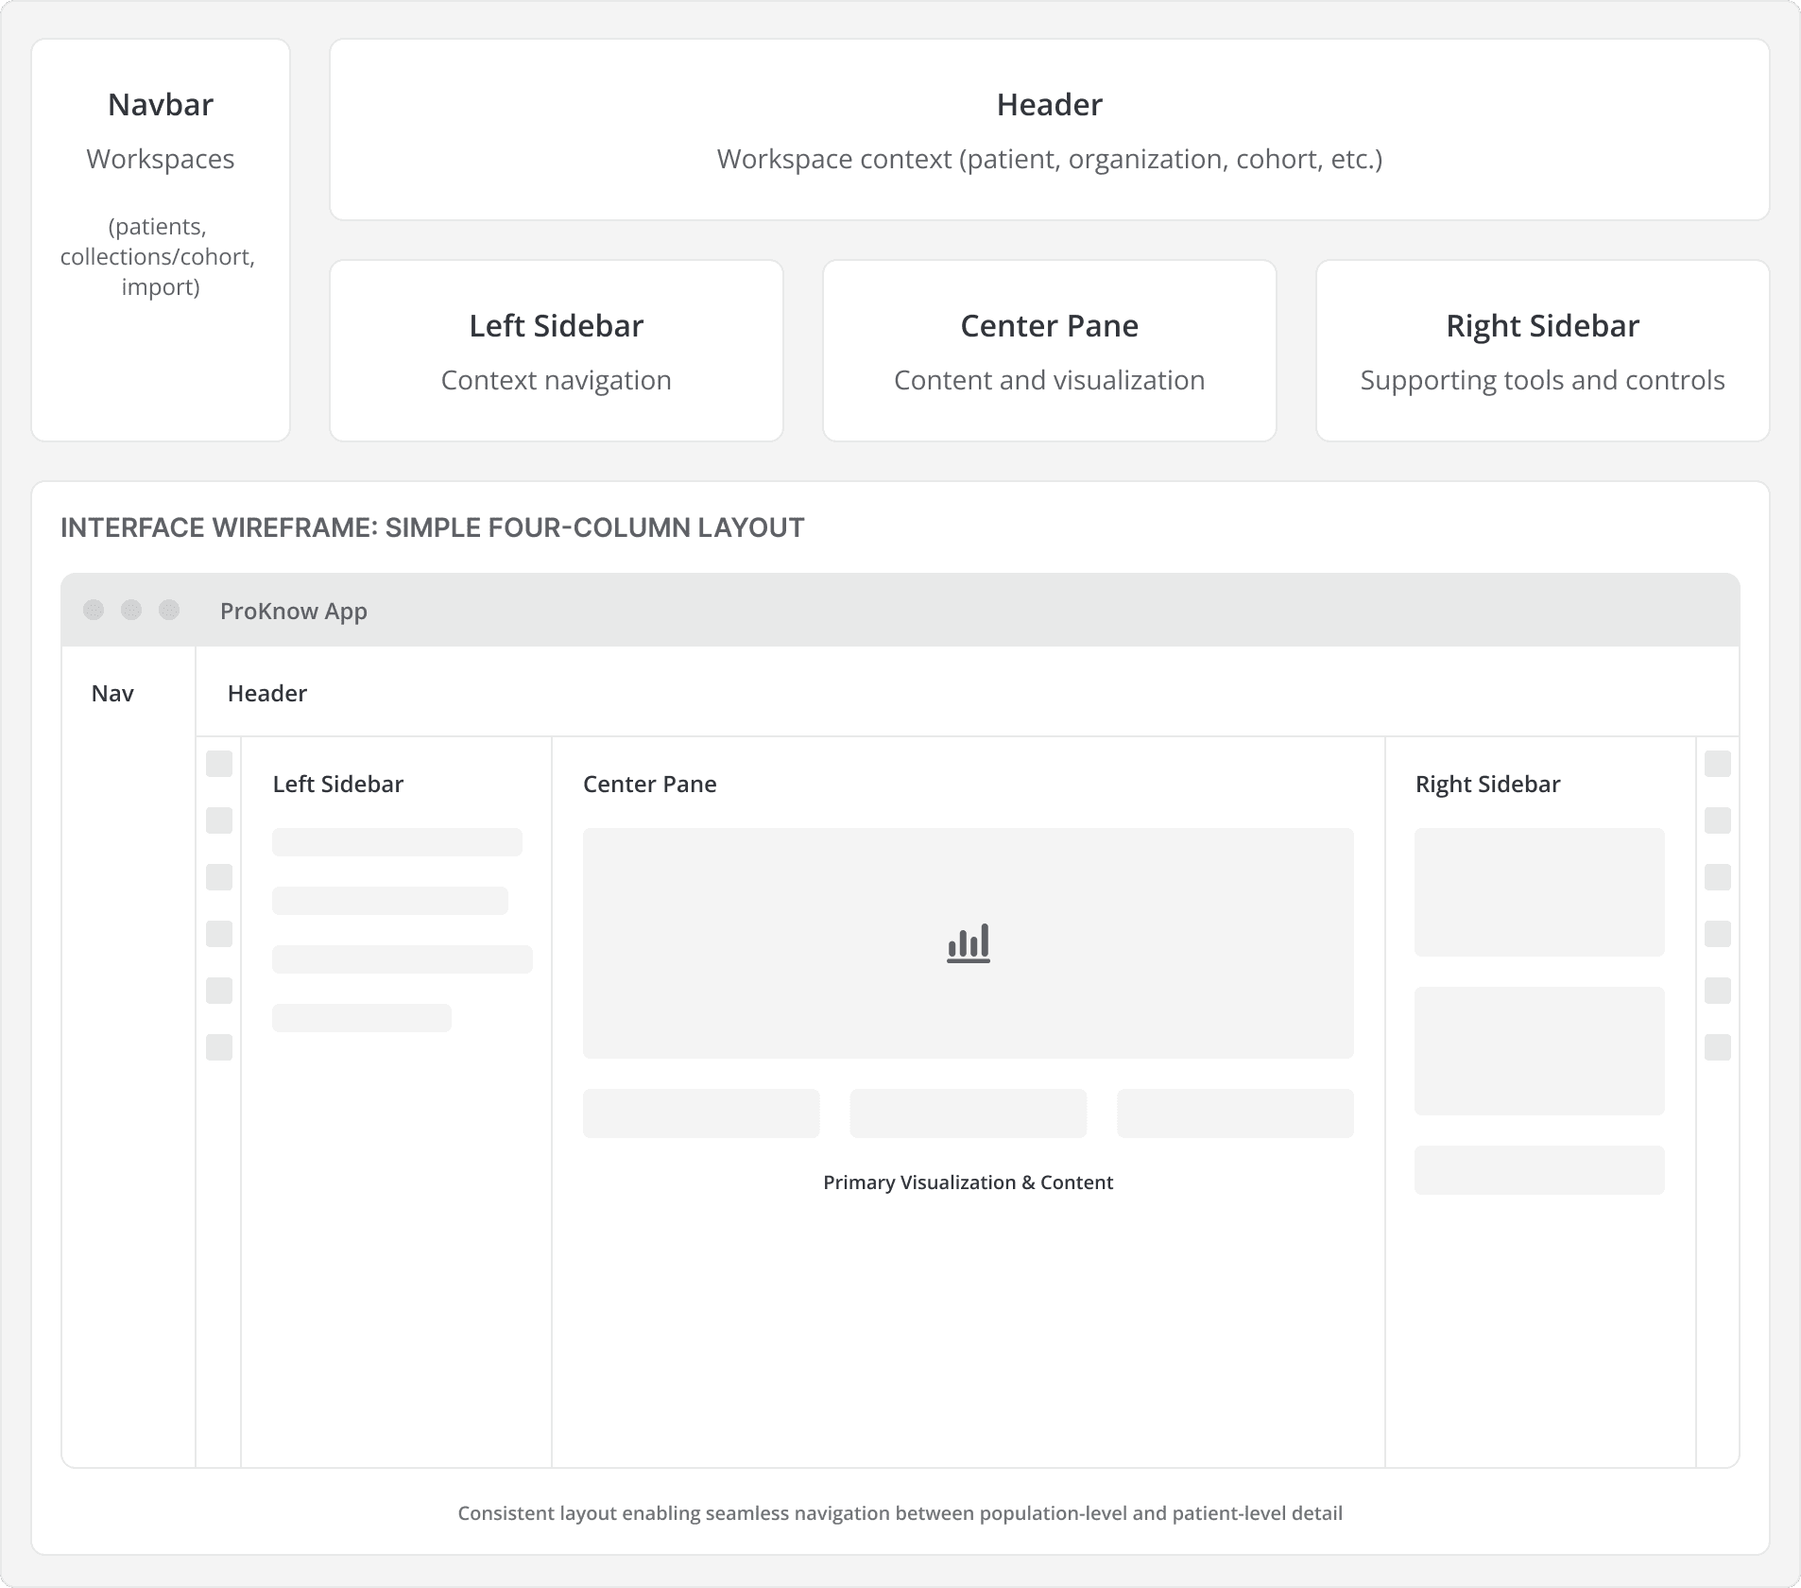Select first placeholder bar under Left Sidebar

397,842
